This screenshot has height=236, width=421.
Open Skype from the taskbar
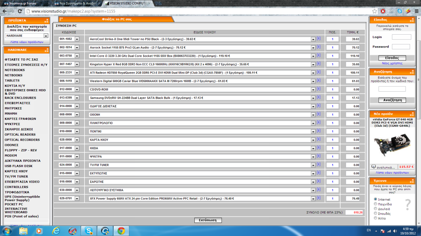88,231
